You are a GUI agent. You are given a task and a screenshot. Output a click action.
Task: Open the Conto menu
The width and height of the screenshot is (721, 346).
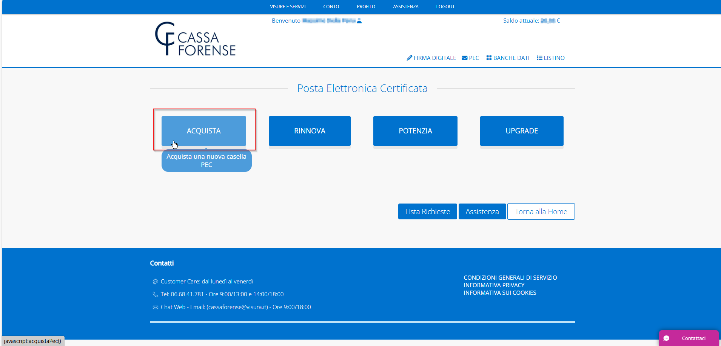[331, 7]
